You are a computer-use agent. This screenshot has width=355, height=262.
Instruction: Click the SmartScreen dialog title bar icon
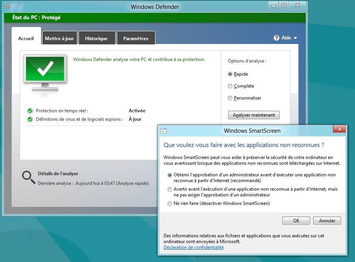pos(164,131)
